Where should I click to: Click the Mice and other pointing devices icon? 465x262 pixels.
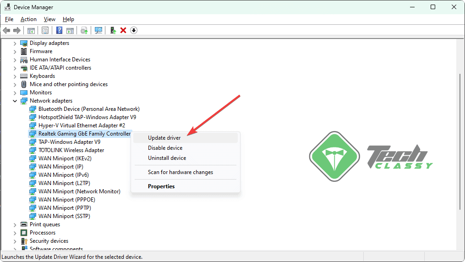[x=24, y=84]
